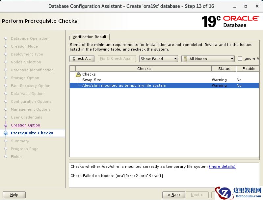Click the Data Vault Option sidebar step
263x200 pixels.
coord(27,94)
